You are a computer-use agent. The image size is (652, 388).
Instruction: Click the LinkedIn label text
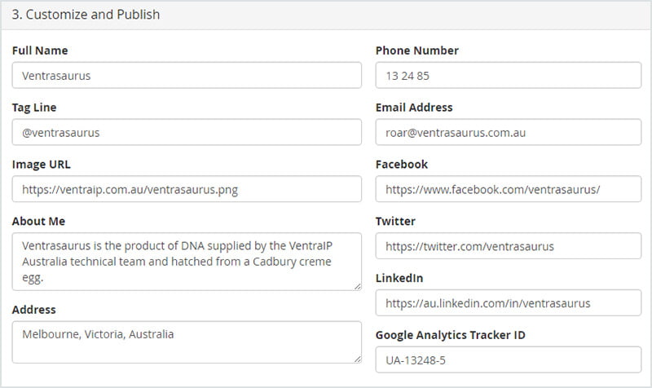399,278
